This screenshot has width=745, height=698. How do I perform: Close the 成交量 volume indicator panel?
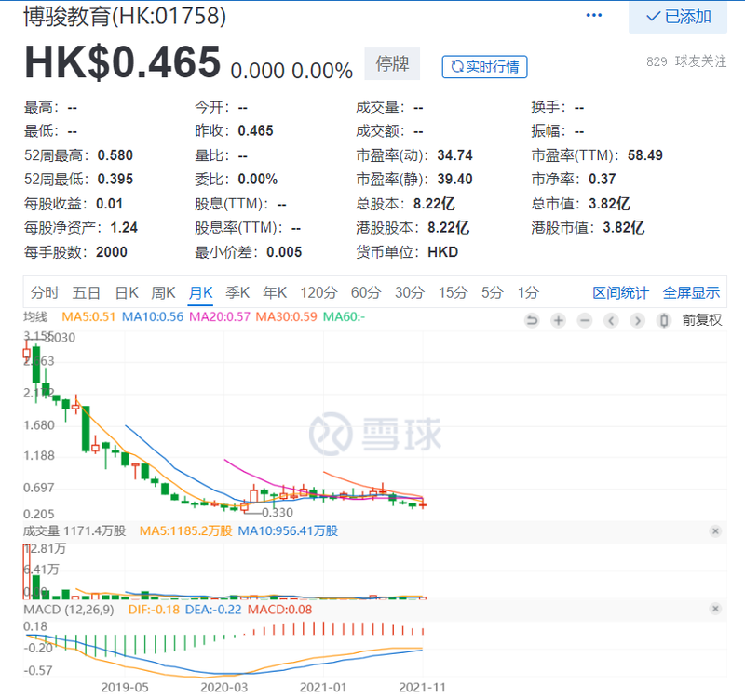tap(715, 530)
